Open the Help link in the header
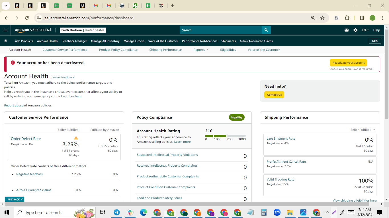This screenshot has width=389, height=218. click(376, 30)
